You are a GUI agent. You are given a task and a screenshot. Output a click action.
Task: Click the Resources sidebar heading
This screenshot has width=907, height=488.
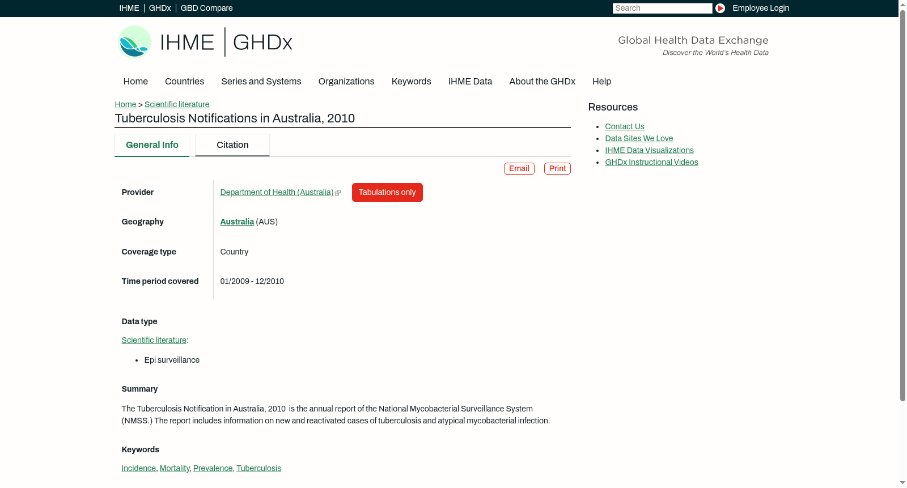coord(613,107)
